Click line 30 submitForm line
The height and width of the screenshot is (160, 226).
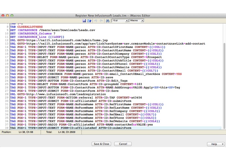(x=71, y=101)
